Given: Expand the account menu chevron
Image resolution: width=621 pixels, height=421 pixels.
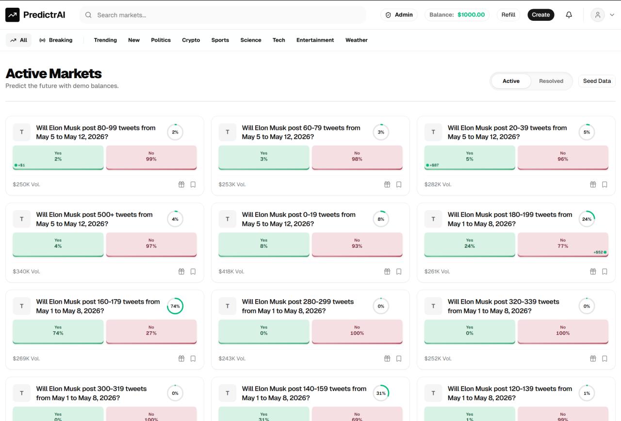Looking at the screenshot, I should pos(612,15).
